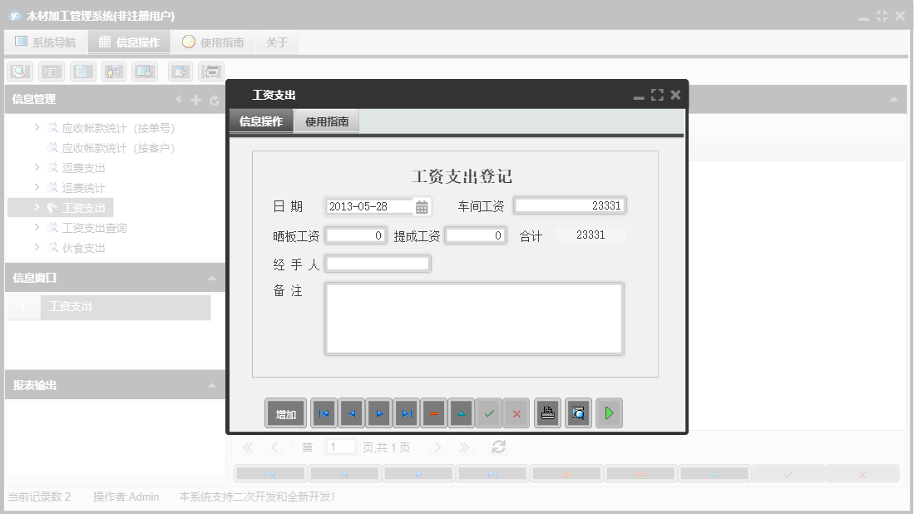The height and width of the screenshot is (514, 914).
Task: Click the 工资支出查询 tree item
Action: click(91, 226)
